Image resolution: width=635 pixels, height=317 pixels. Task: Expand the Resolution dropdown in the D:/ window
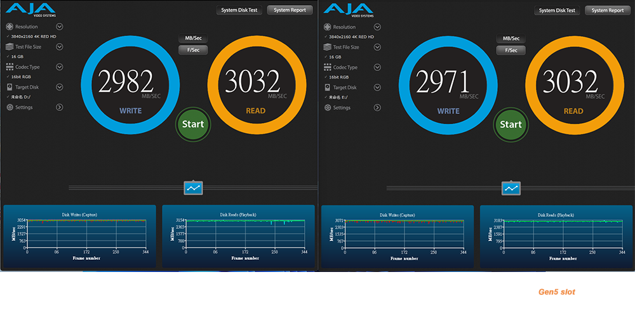pos(59,27)
